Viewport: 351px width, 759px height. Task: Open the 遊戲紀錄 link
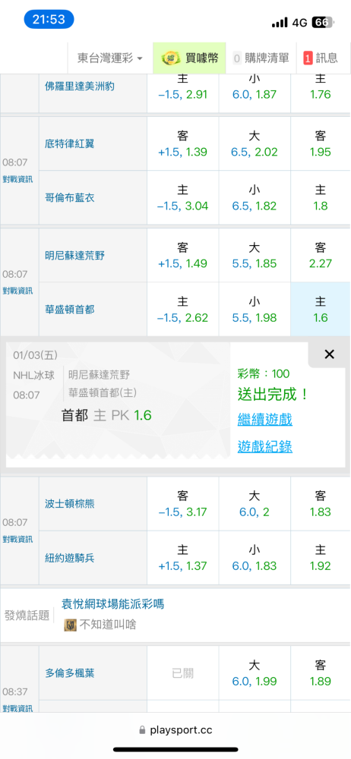(264, 446)
